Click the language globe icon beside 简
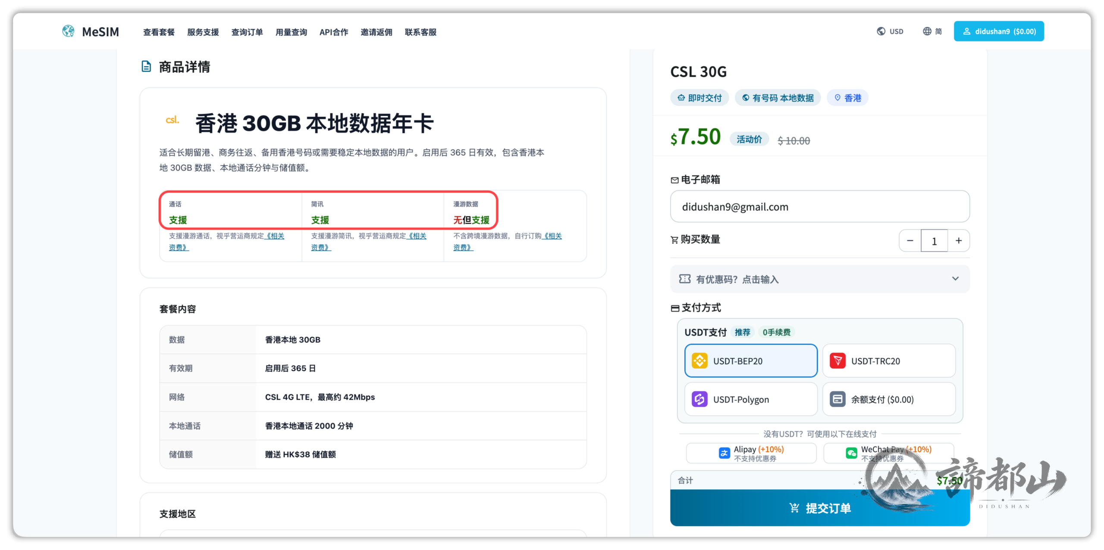The image size is (1104, 550). pos(927,31)
